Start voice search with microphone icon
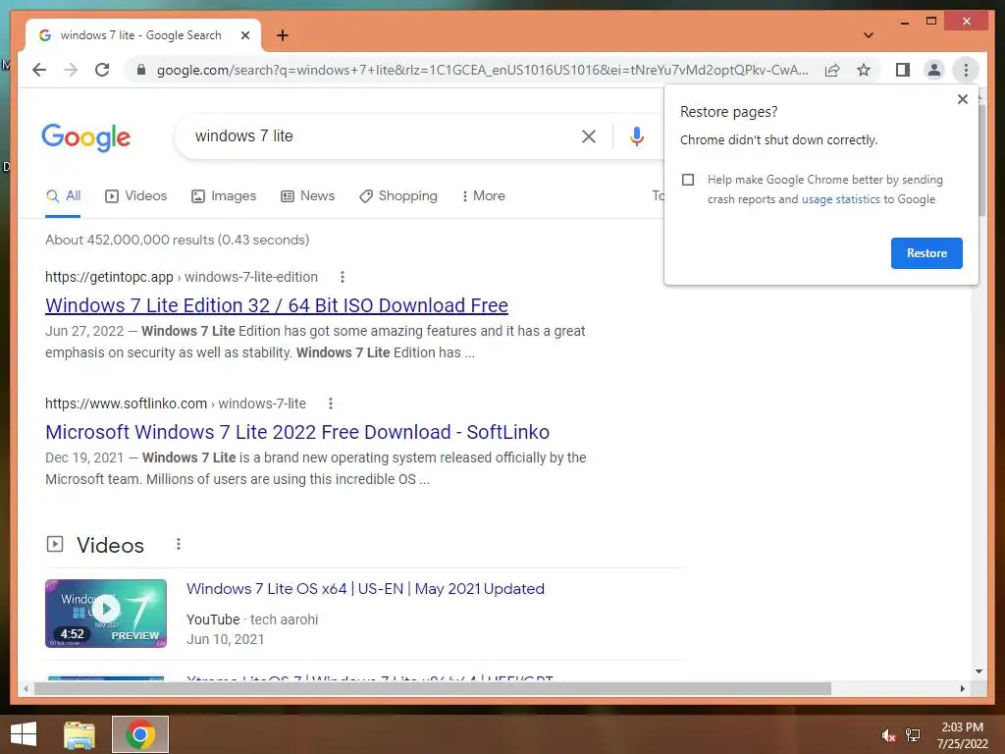This screenshot has height=754, width=1005. pyautogui.click(x=636, y=135)
